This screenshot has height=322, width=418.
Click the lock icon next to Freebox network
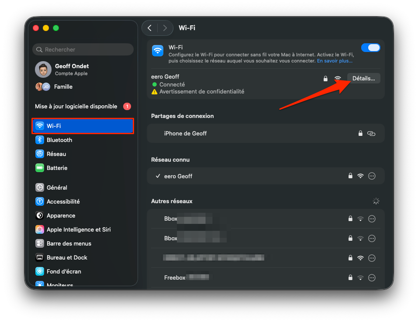[x=350, y=277]
